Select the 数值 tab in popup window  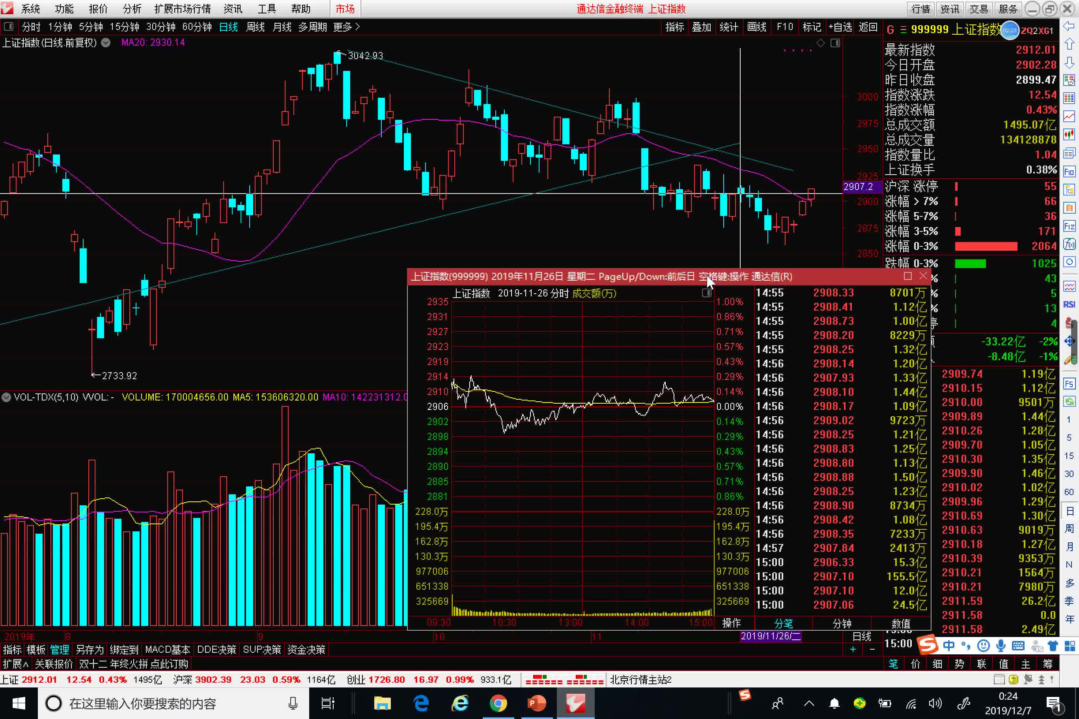pos(900,624)
